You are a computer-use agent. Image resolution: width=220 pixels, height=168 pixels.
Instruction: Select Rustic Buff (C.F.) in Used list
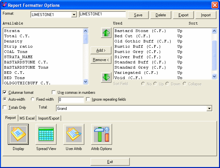coord(162,46)
